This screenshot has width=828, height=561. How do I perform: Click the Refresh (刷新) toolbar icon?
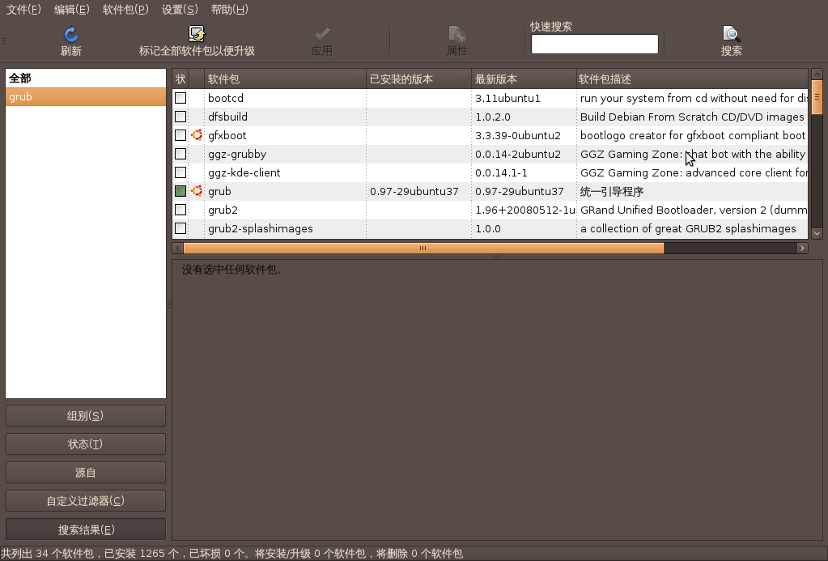70,34
